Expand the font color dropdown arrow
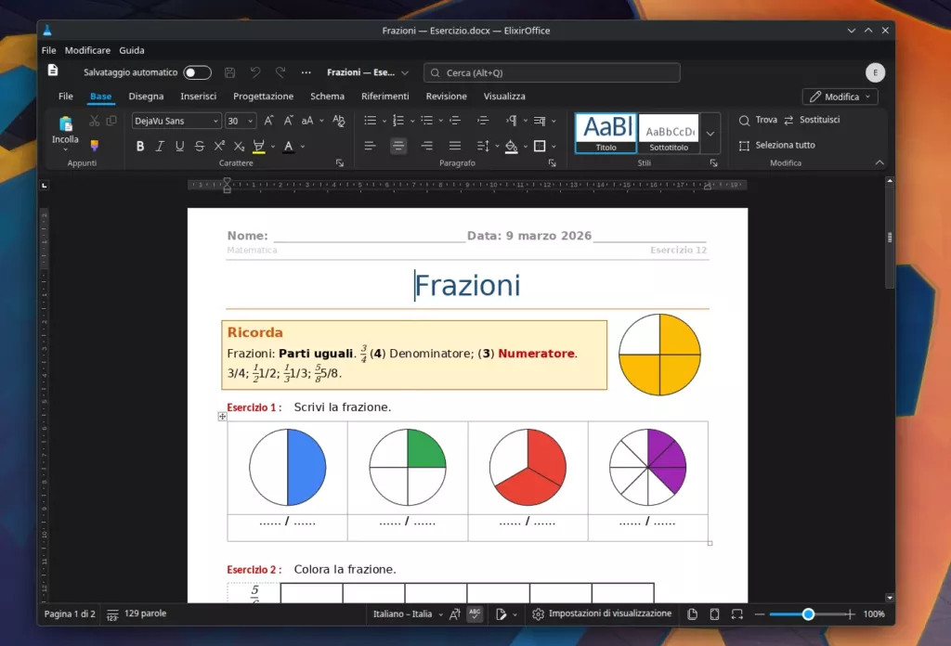 tap(303, 146)
